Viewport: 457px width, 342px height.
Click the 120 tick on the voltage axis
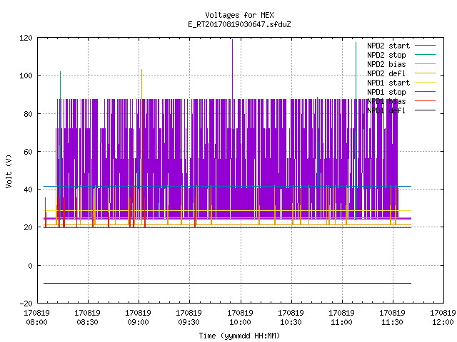click(26, 38)
